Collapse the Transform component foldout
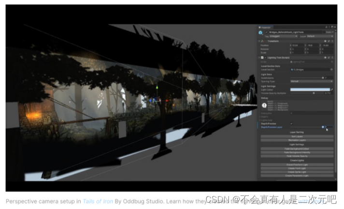 (259, 41)
